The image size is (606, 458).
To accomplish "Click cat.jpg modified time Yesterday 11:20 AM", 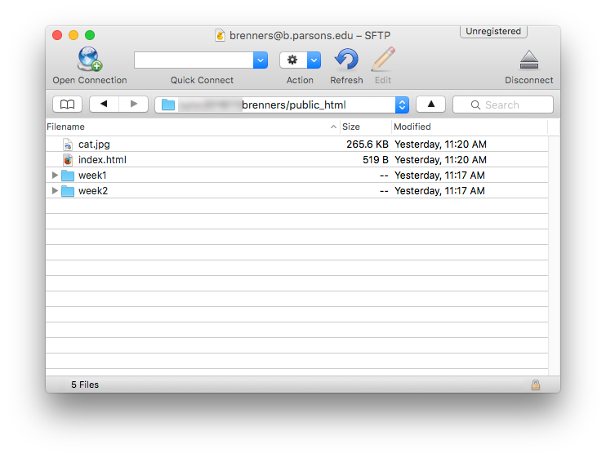I will pos(440,145).
